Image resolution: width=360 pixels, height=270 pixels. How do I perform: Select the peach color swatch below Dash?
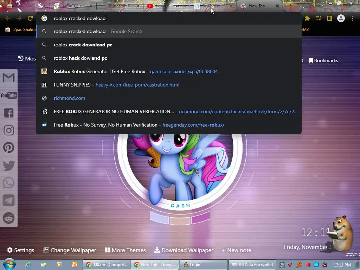coord(180,221)
